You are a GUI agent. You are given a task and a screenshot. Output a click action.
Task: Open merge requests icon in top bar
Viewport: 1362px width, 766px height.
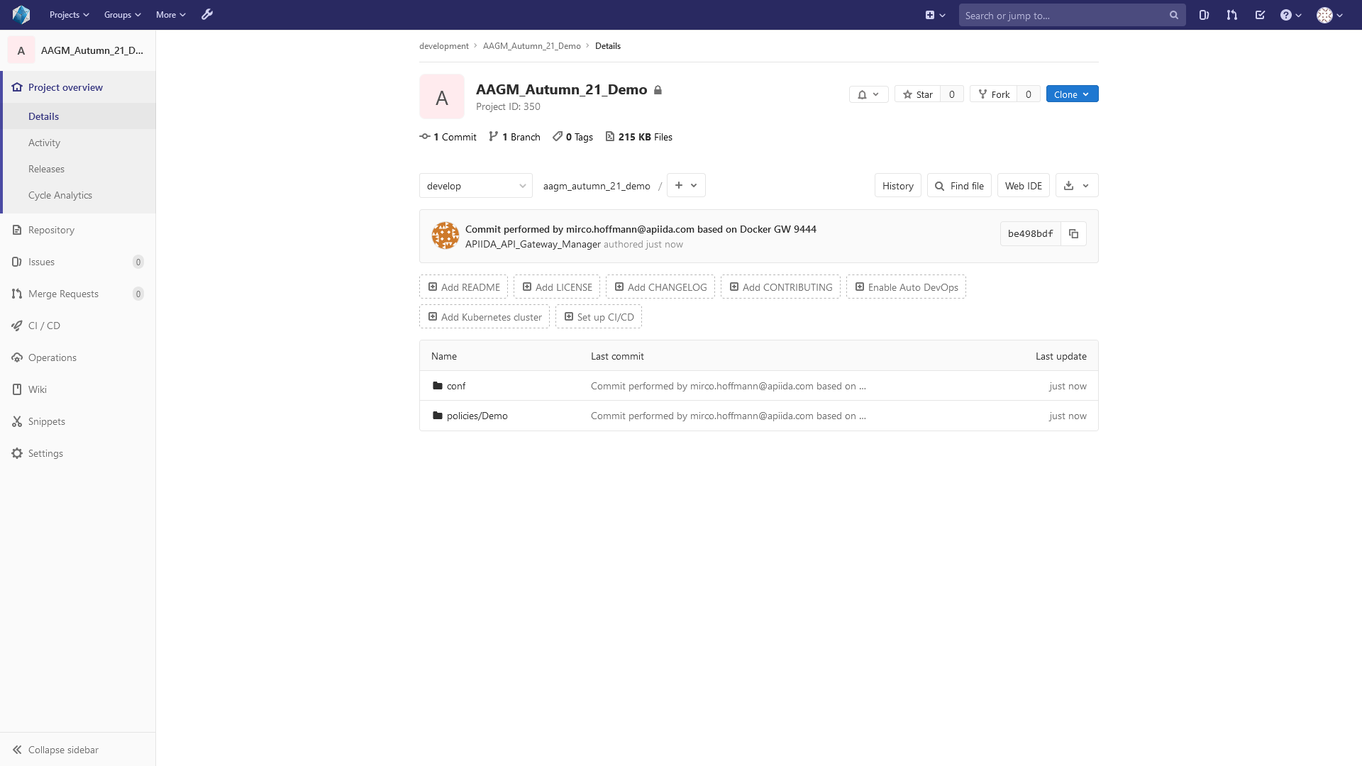pos(1232,15)
